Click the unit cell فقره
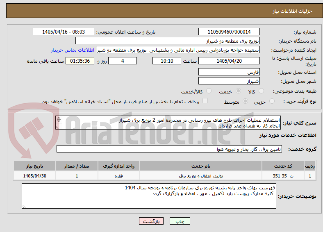323x232 pixels. pyautogui.click(x=118, y=176)
